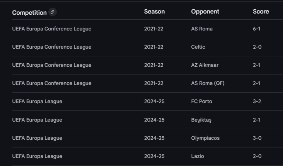
Task: Click the FC Porto opponent cell
Action: (201, 102)
